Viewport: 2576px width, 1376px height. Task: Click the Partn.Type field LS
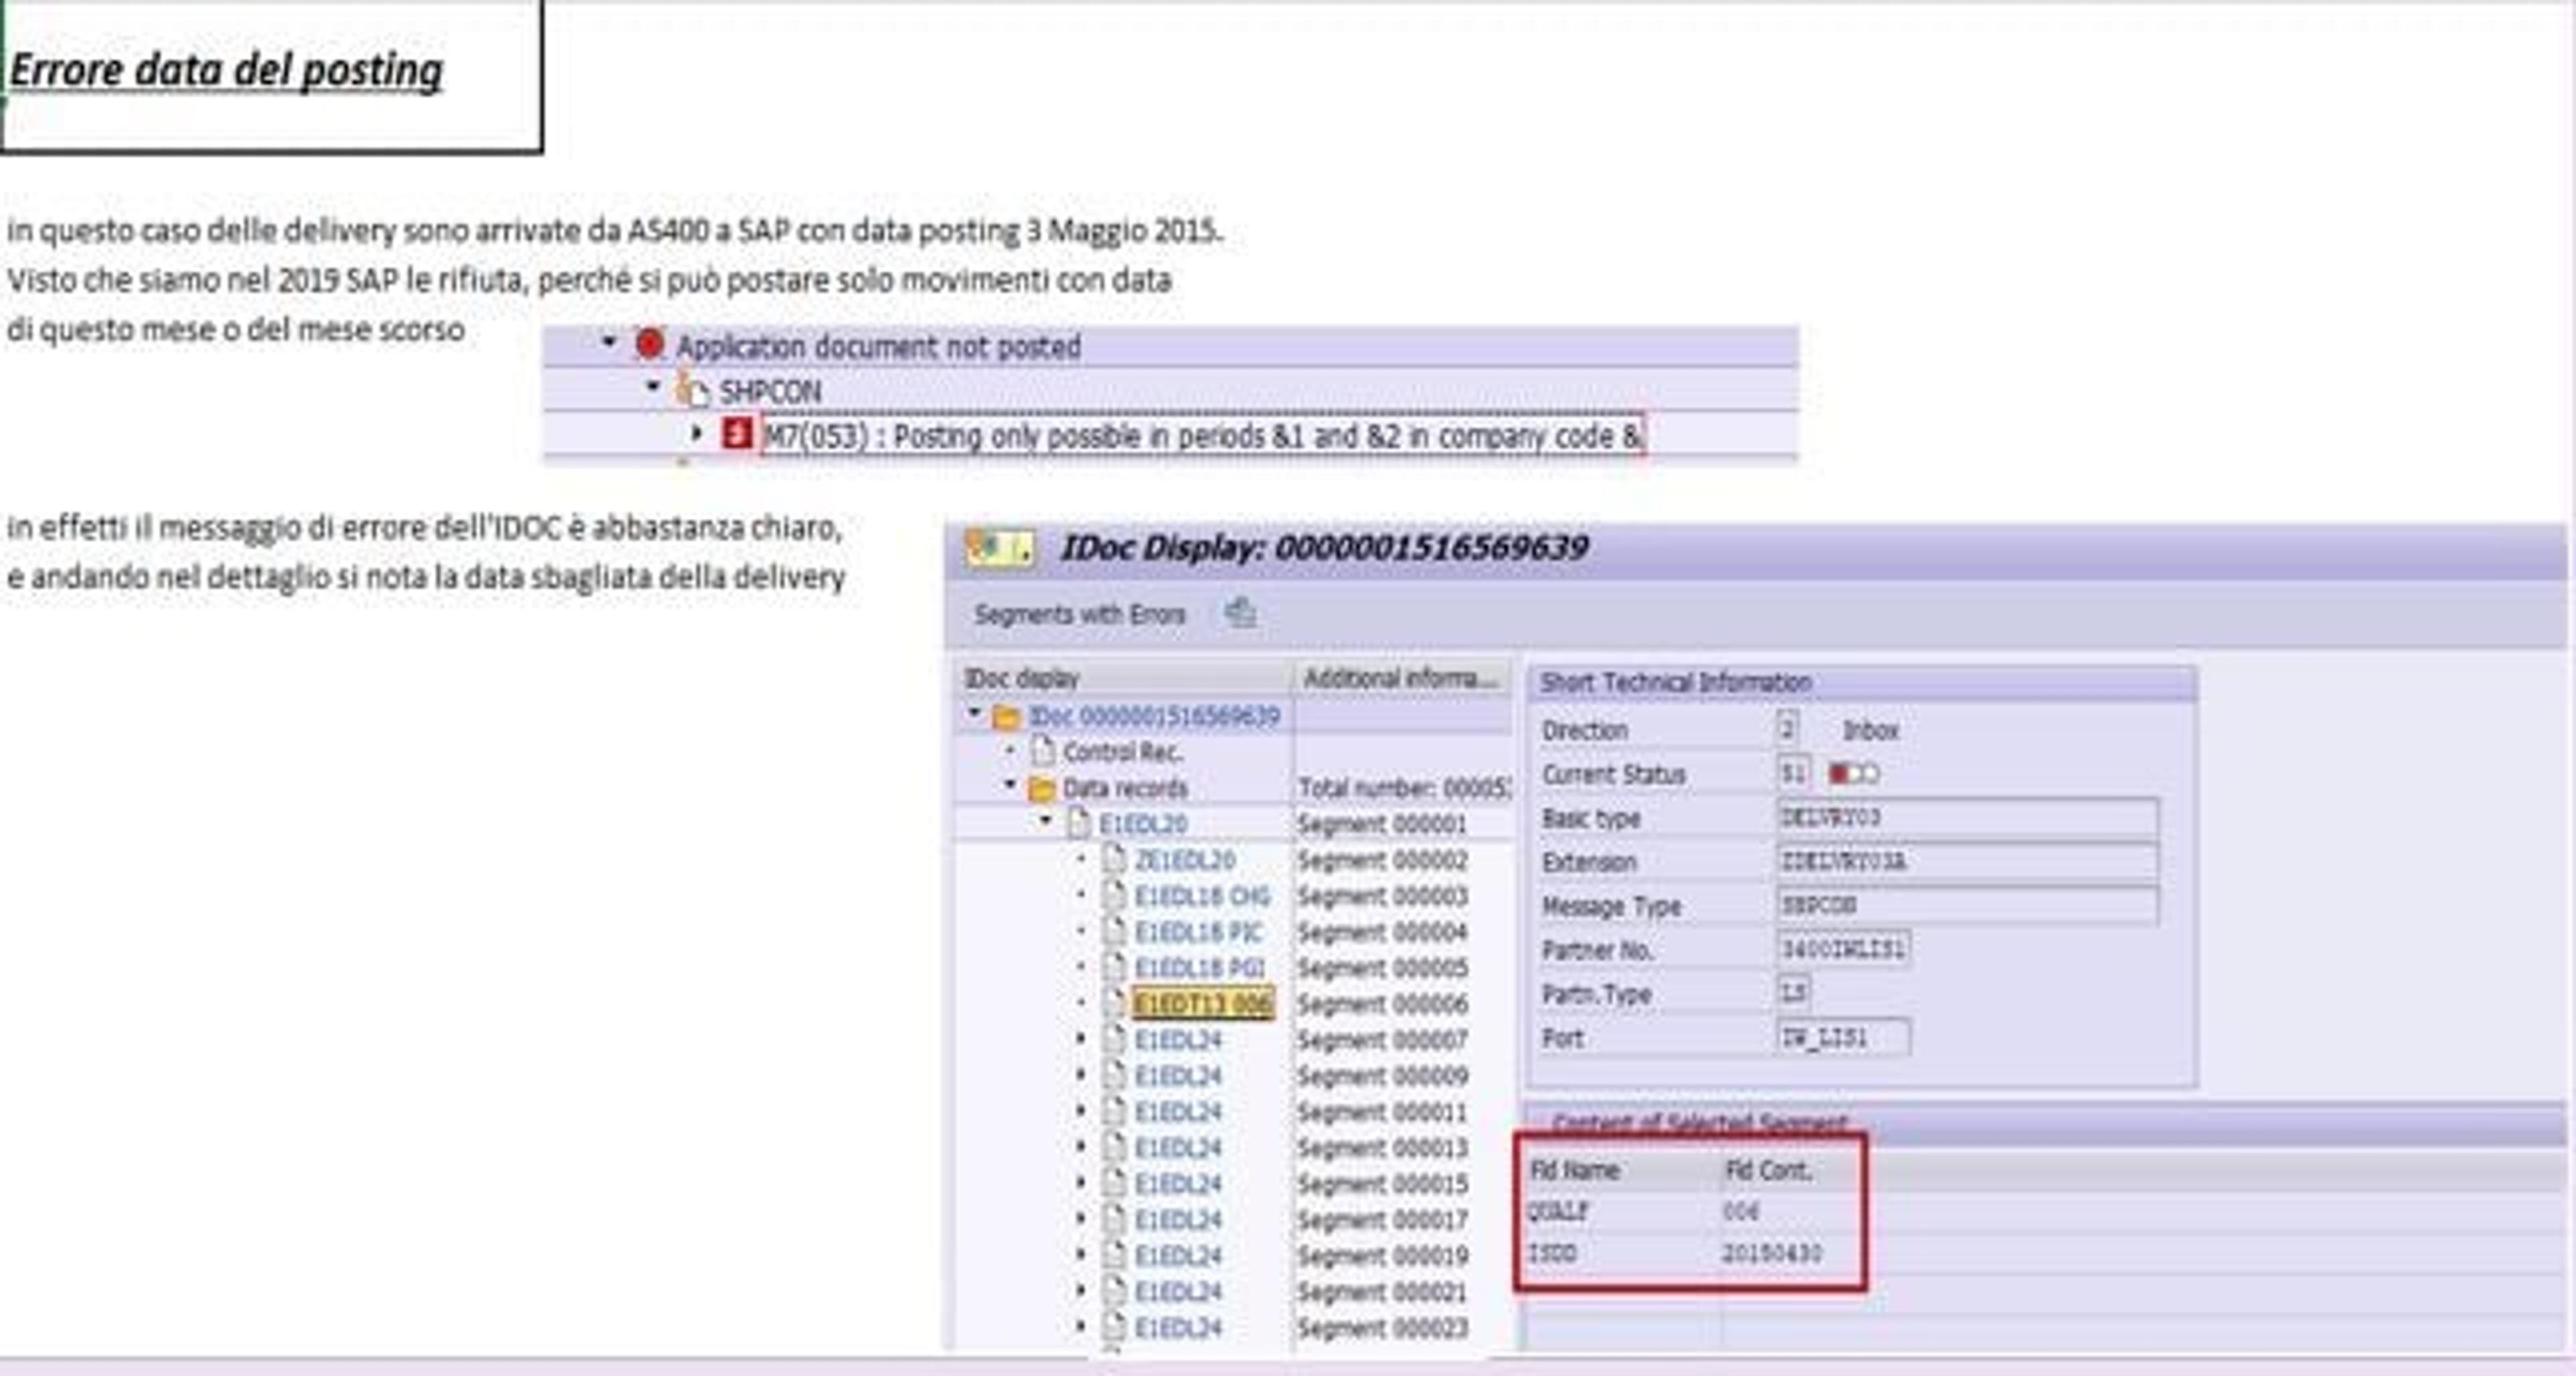[x=1793, y=992]
